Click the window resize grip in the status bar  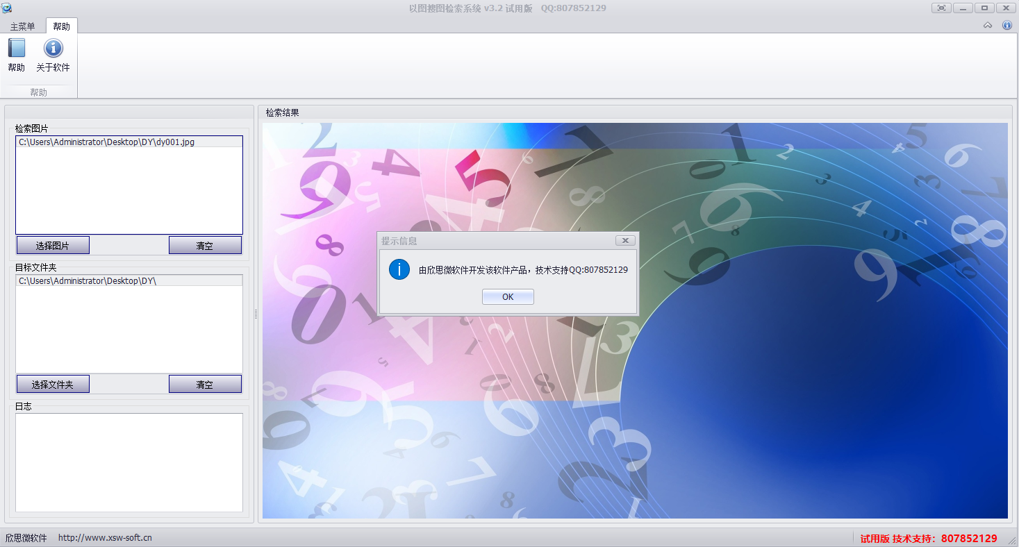[1012, 541]
